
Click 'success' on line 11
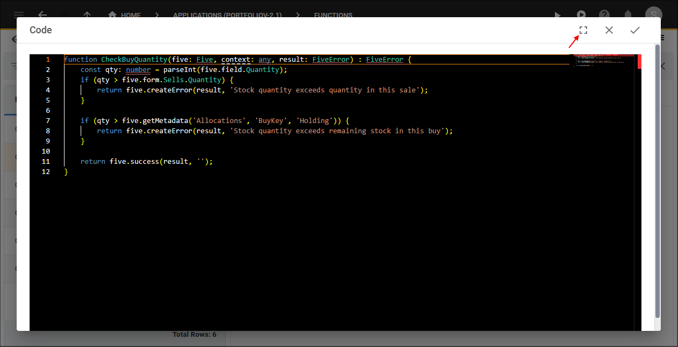click(144, 162)
